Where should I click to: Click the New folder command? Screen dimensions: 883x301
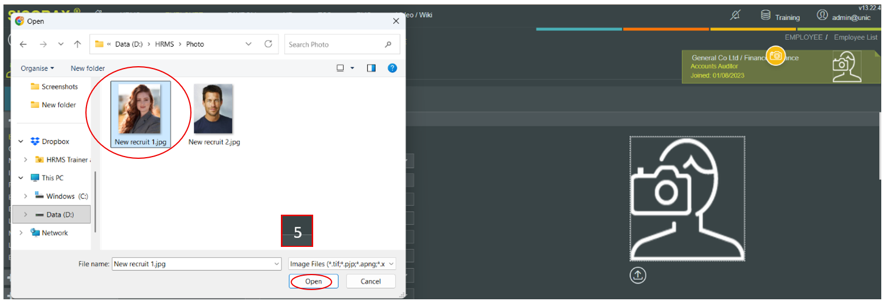coord(88,68)
